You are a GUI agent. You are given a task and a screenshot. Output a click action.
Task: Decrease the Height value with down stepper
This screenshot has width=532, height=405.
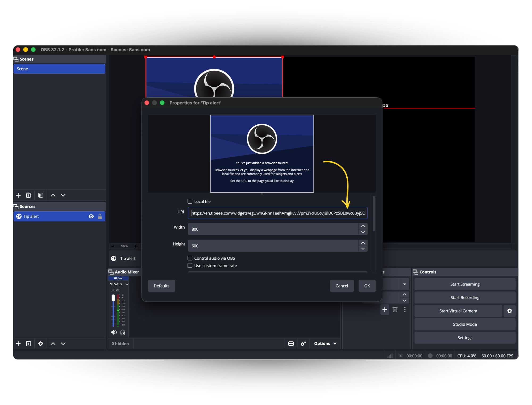click(363, 249)
